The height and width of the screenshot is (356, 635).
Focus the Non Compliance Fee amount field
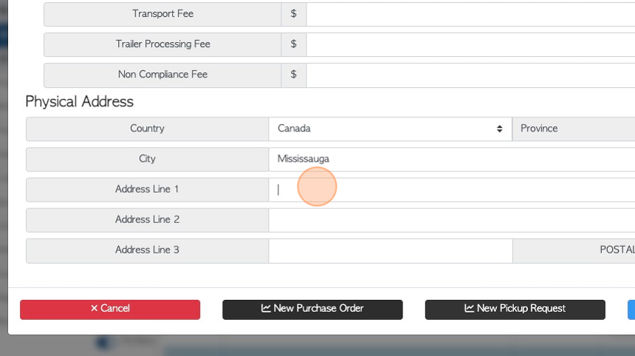tap(470, 75)
